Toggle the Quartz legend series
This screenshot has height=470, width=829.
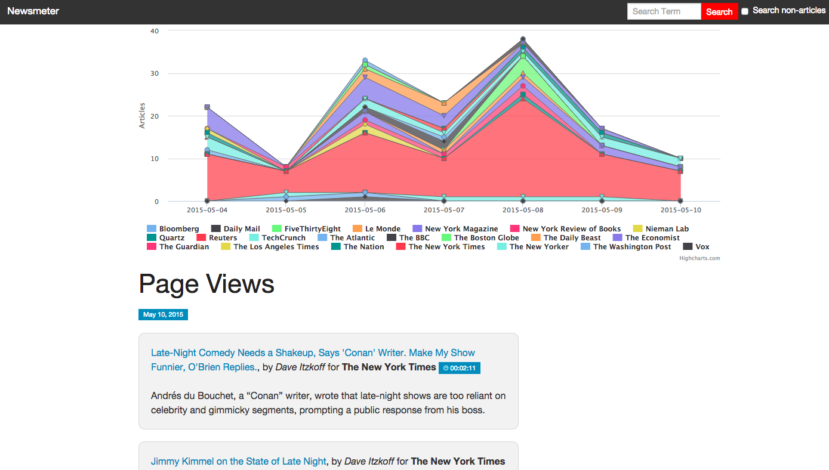point(165,238)
